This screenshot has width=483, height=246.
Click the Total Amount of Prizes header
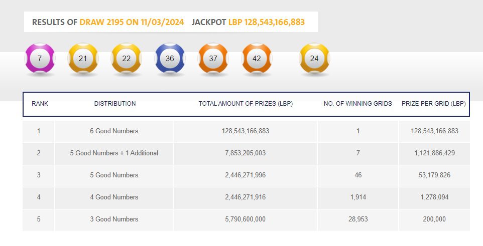click(246, 104)
